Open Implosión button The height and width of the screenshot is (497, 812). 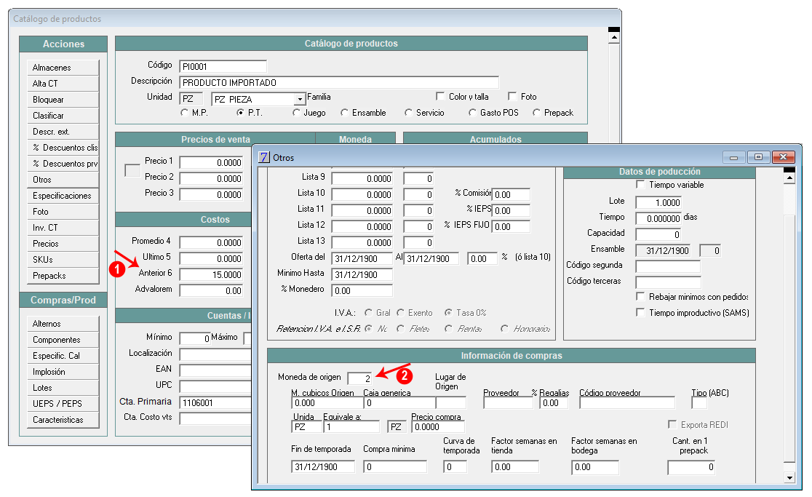tap(63, 373)
